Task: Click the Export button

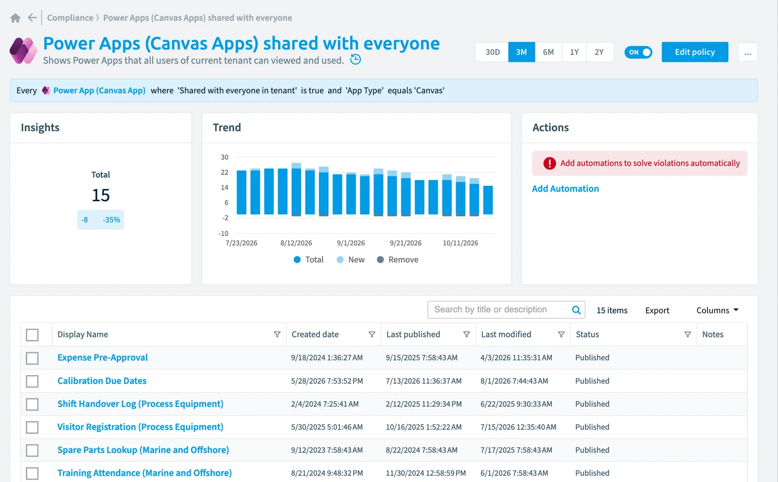Action: pos(657,310)
